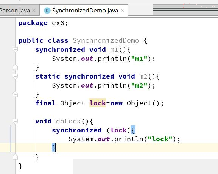
Task: Click the highlighted opening brace after synchronized (lock)
Action: click(133, 130)
